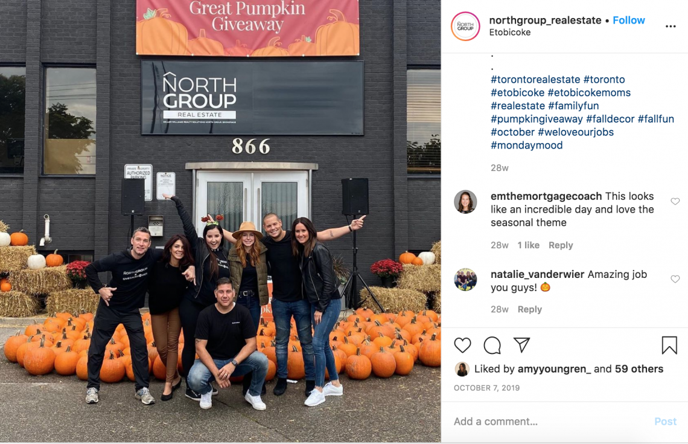The height and width of the screenshot is (444, 688).
Task: Save post using the bookmark icon
Action: [x=669, y=345]
